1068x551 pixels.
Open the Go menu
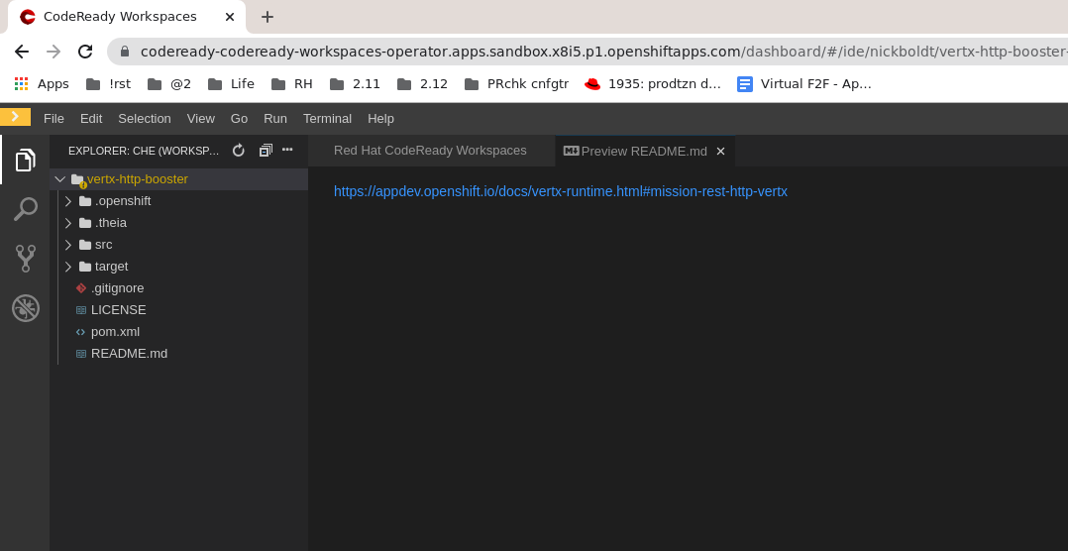pyautogui.click(x=239, y=119)
